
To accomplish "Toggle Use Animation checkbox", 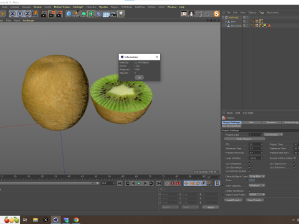I will [250, 164].
